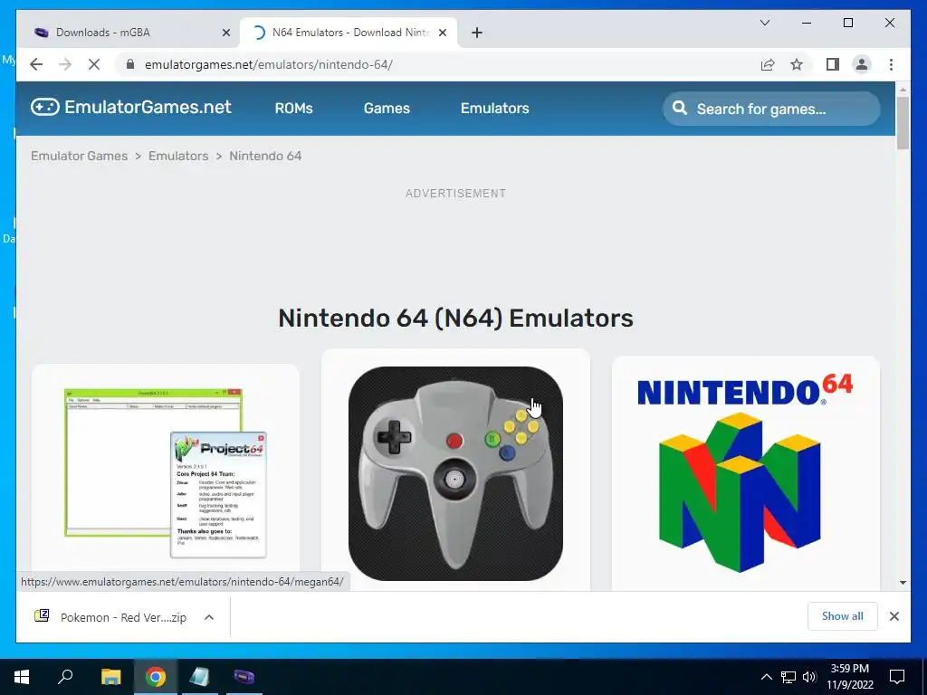Expand Pokemon zip download options chevron
927x695 pixels.
pos(209,617)
